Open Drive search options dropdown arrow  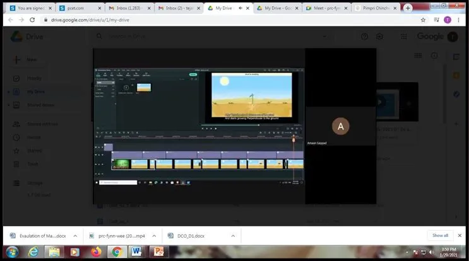[x=325, y=37]
